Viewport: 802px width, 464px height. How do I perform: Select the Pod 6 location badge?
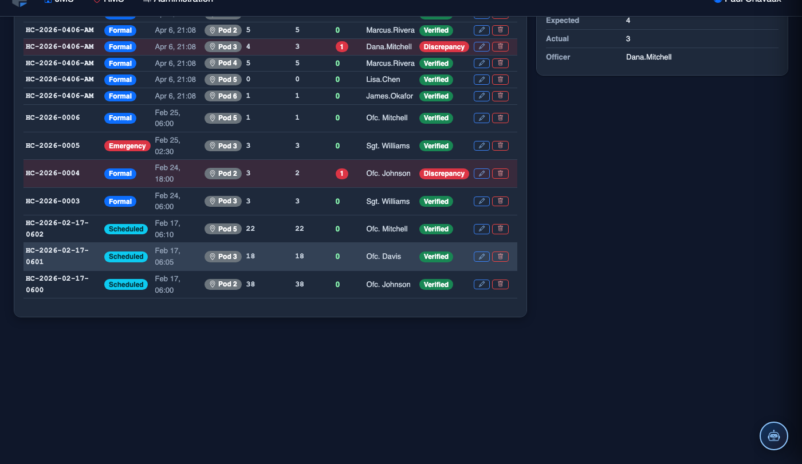tap(223, 96)
